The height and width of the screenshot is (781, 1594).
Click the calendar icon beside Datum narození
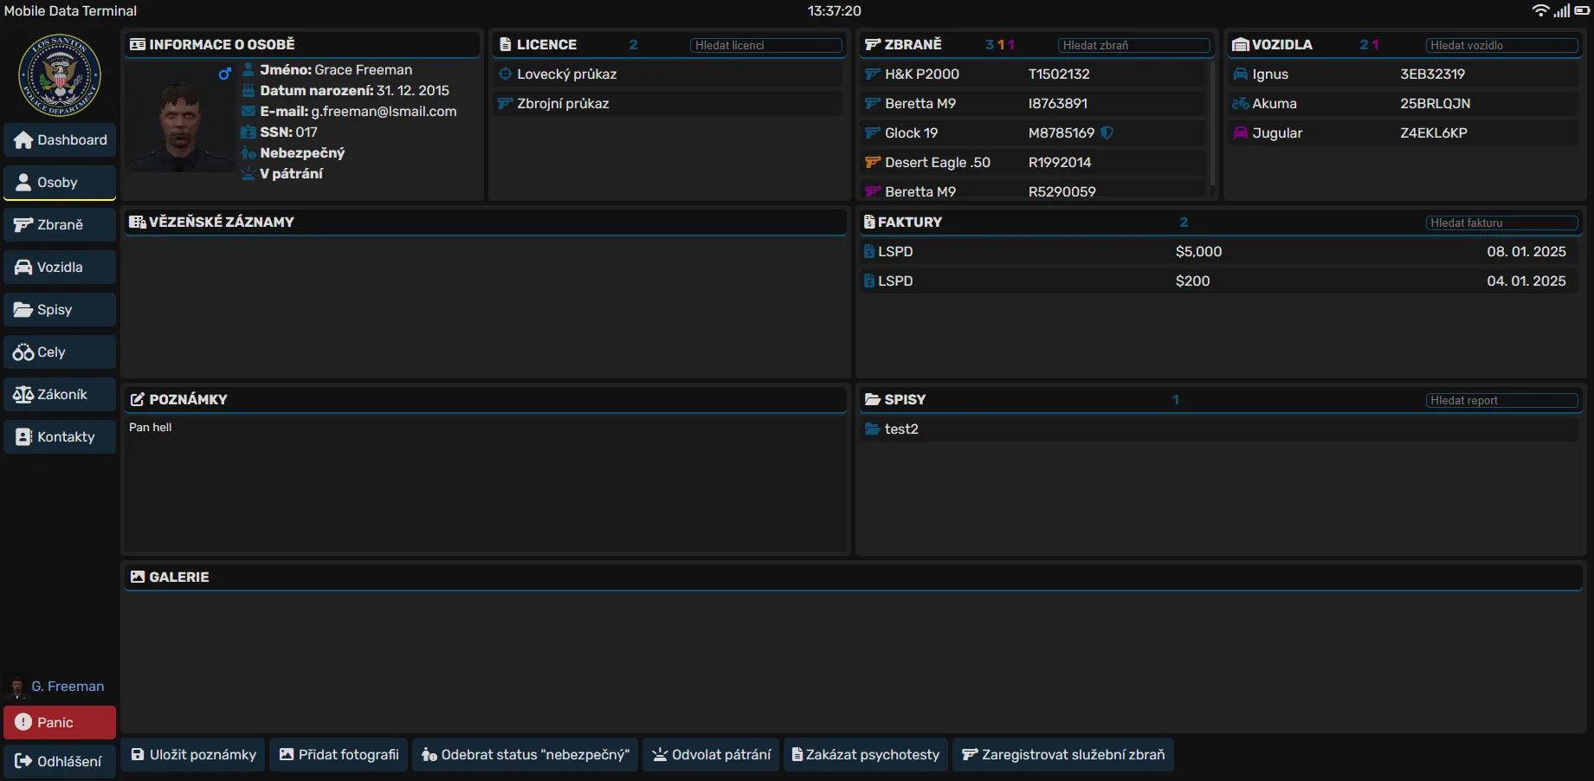(248, 90)
